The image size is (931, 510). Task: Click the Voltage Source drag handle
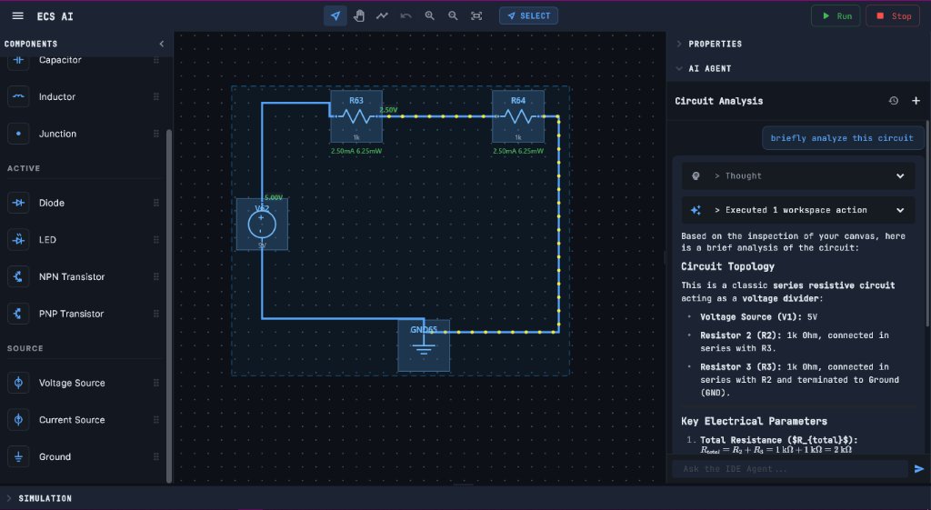156,383
